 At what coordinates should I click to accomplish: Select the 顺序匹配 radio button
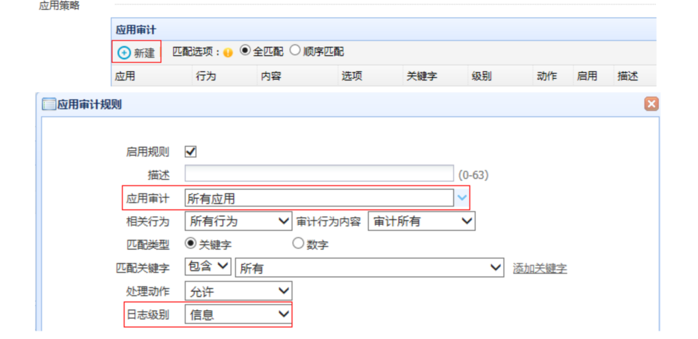[x=295, y=51]
